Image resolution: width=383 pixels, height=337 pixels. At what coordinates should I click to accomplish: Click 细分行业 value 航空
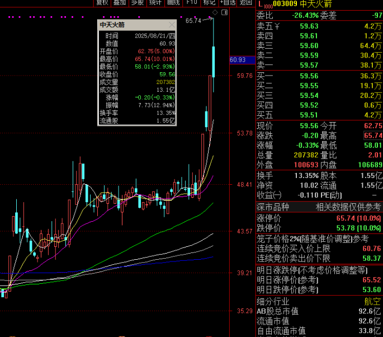click(x=373, y=302)
